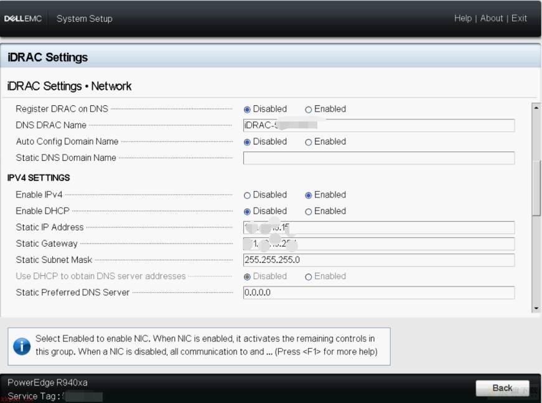Select Enabled for Enable IPv4

click(308, 196)
